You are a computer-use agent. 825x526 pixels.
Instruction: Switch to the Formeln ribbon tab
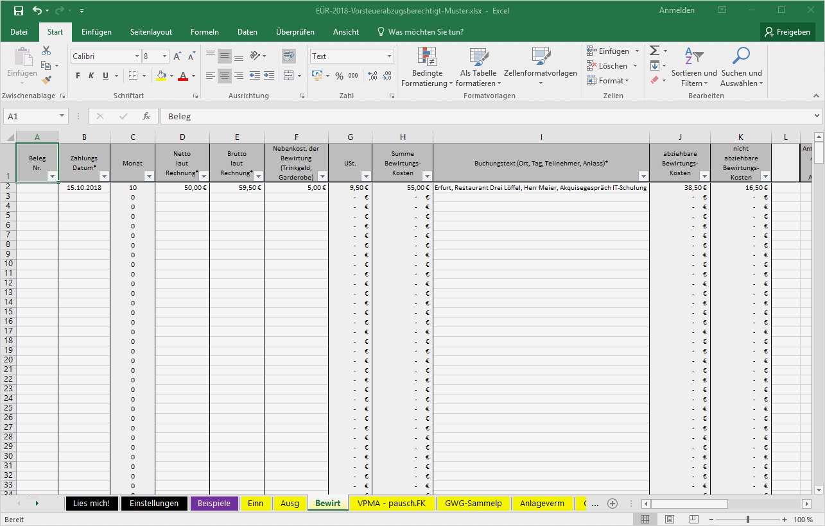pos(205,31)
